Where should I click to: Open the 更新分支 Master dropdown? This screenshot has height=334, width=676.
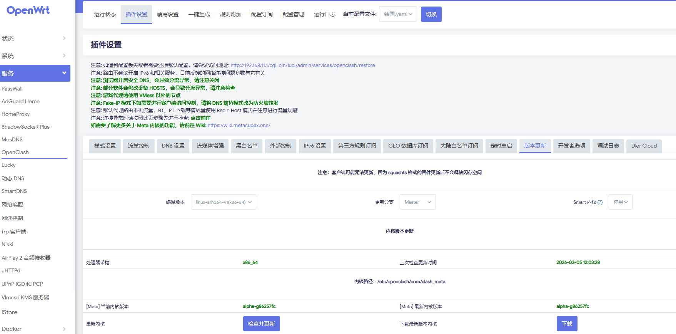[x=418, y=202]
